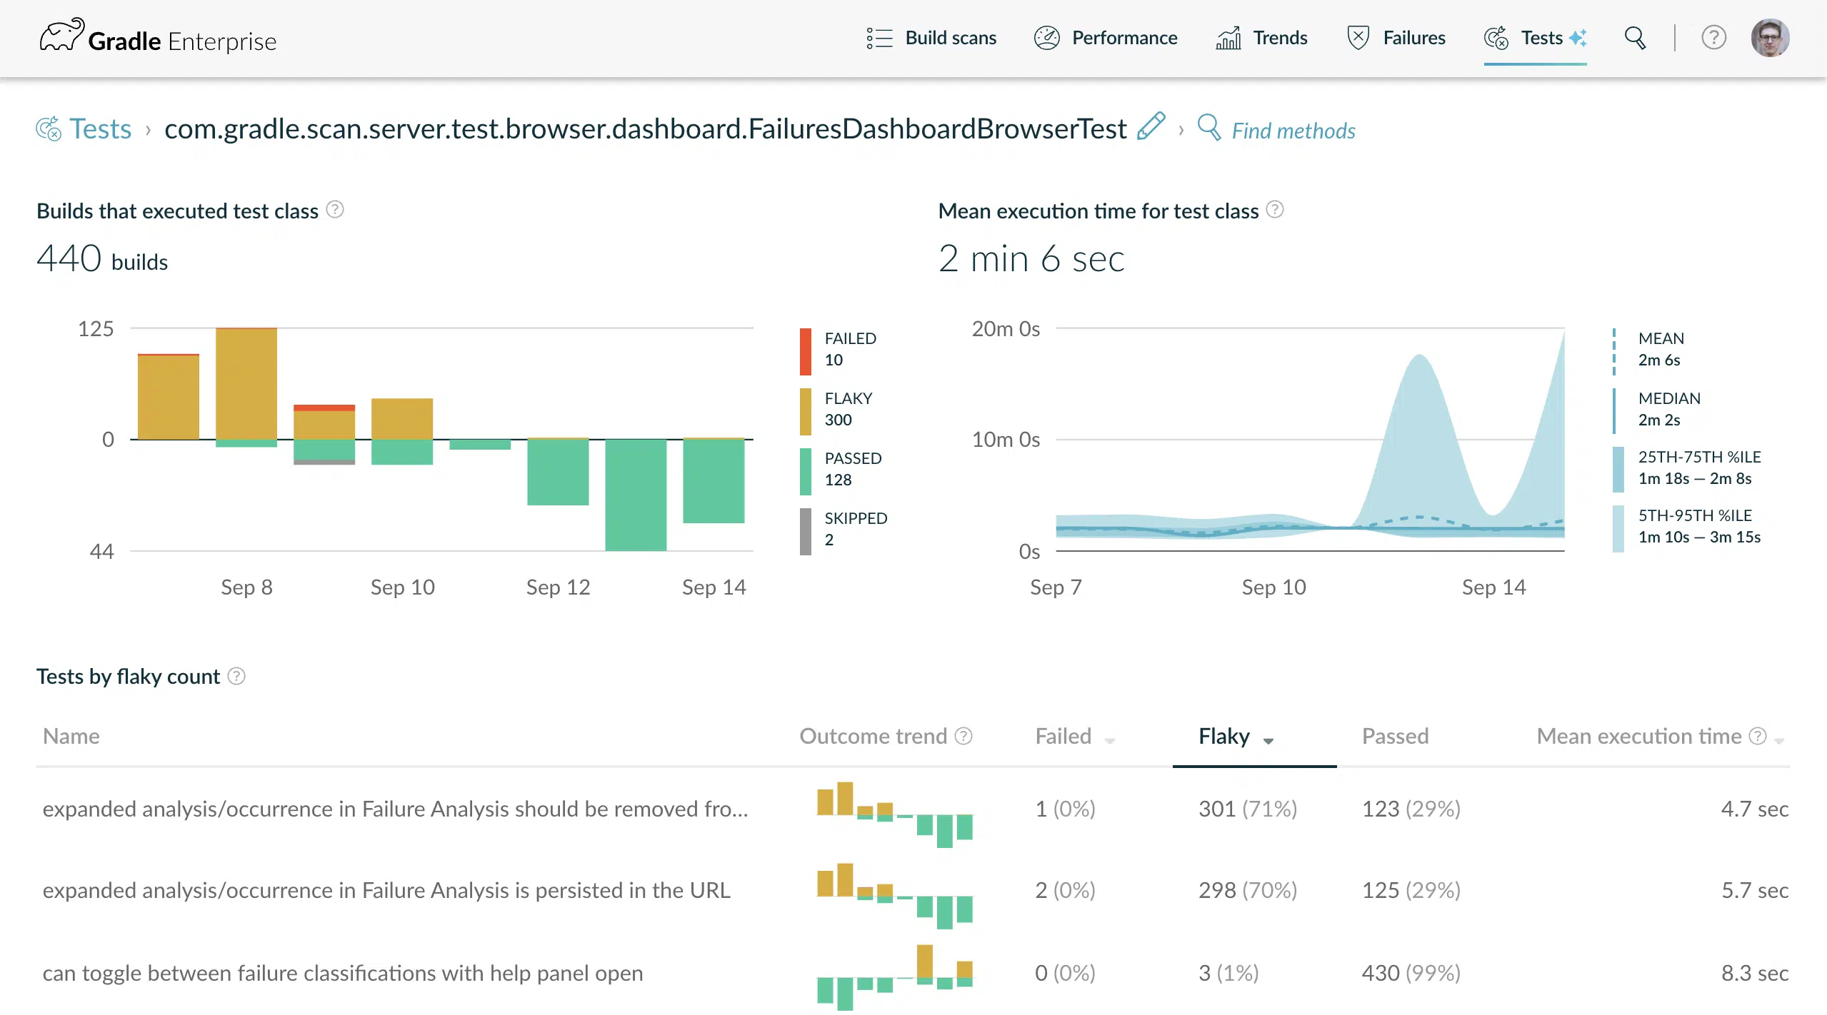1827x1015 pixels.
Task: Click the Outcome trend help icon
Action: (963, 736)
